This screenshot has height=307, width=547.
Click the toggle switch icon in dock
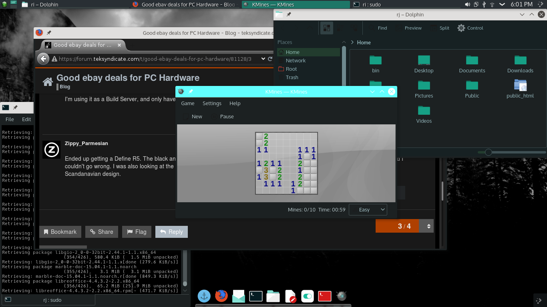pos(307,296)
